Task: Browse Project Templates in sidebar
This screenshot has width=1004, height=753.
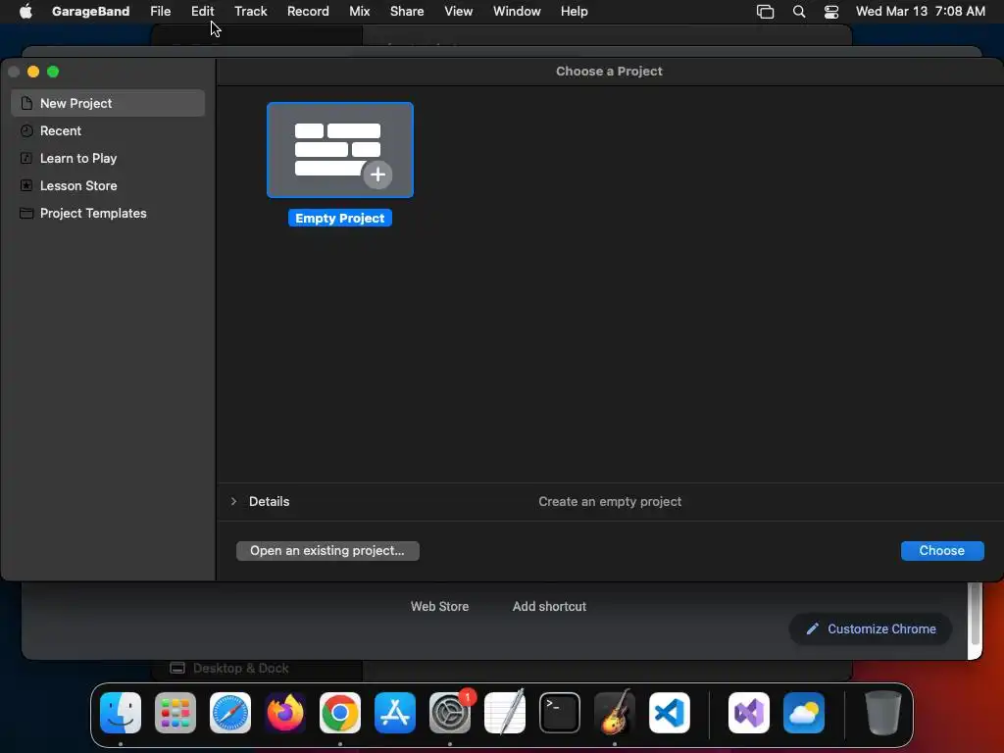Action: pyautogui.click(x=108, y=213)
